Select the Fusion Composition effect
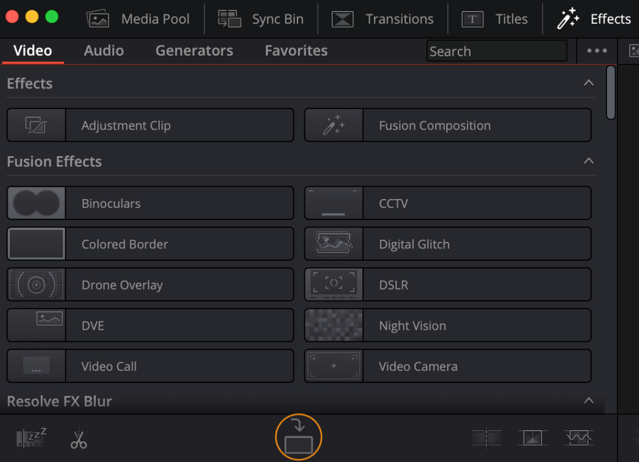 (447, 125)
